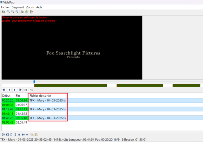
Task: Click the first green segment on timeline
Action: point(70,86)
